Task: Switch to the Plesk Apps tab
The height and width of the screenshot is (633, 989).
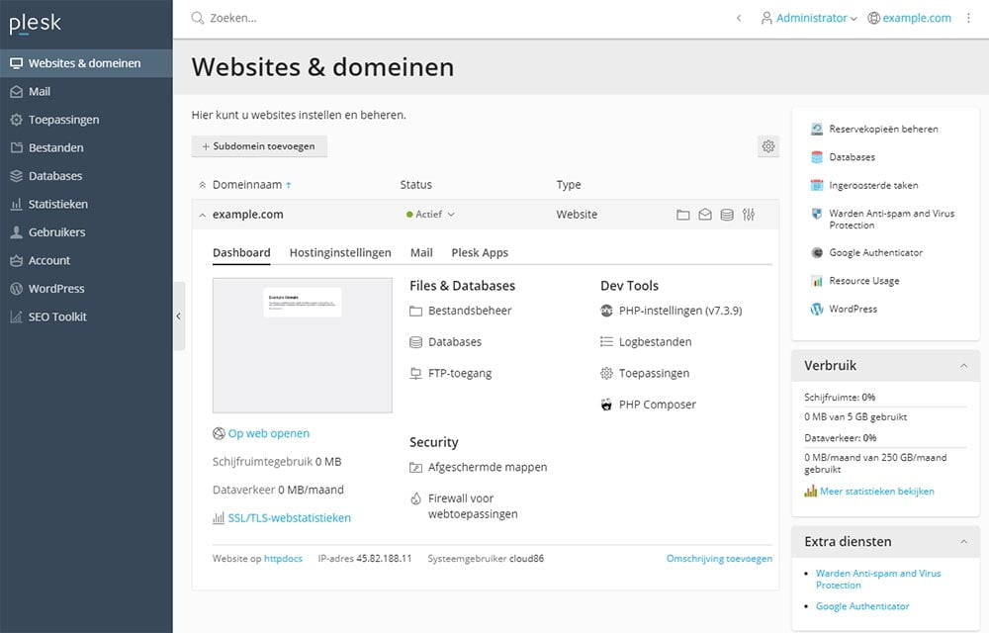Action: coord(480,252)
